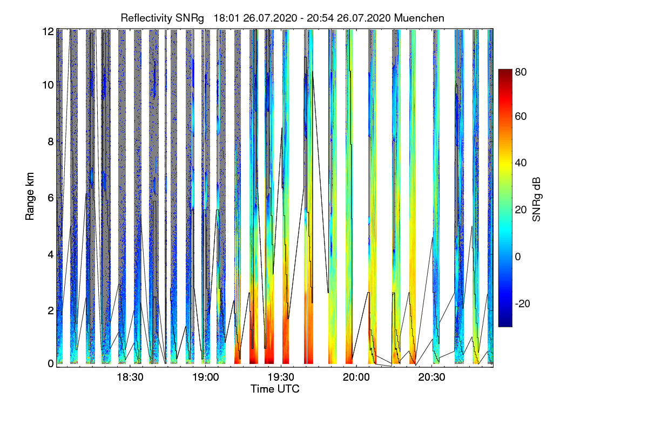Click the 4 km range tick label

[x=51, y=254]
